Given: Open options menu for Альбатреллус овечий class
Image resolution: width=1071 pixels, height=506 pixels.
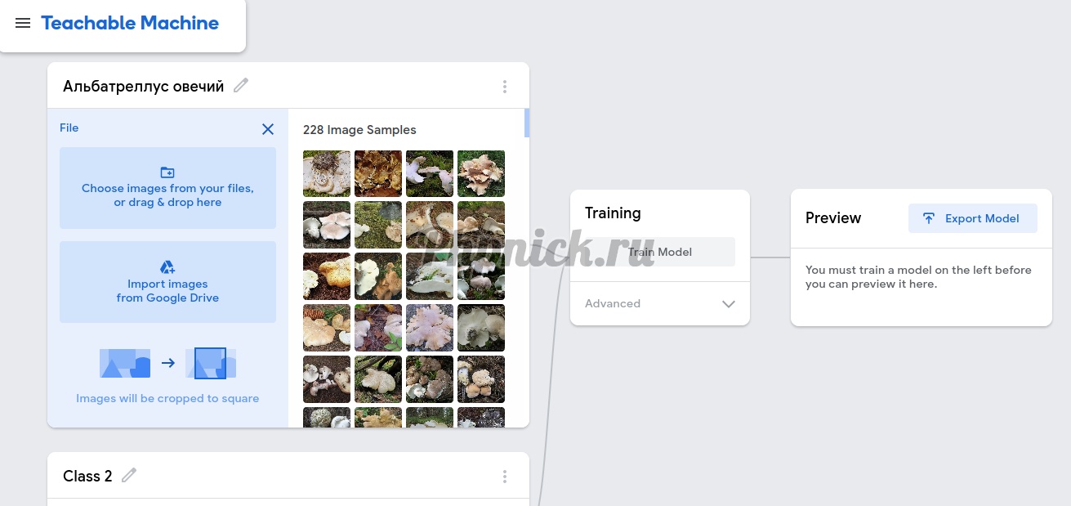Looking at the screenshot, I should [505, 87].
